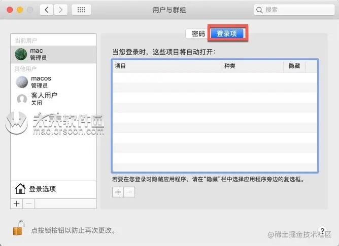Remove a user with the sidebar minus button
This screenshot has height=246, width=339.
click(x=29, y=204)
